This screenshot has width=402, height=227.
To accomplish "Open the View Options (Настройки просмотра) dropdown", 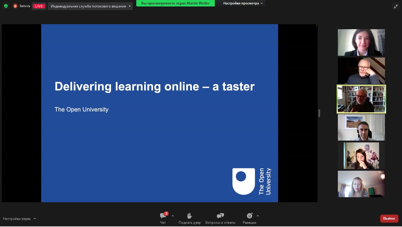I will (x=243, y=3).
